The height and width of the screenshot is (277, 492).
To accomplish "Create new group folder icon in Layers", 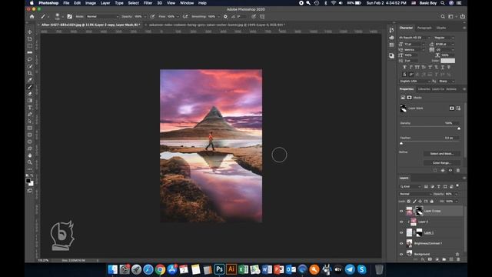I will click(444, 259).
